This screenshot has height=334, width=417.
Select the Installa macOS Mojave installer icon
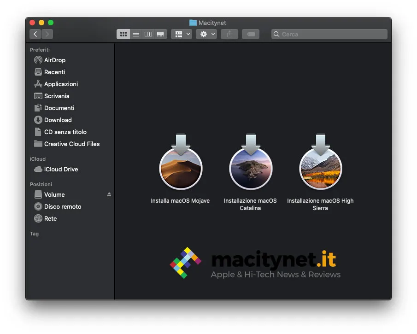coord(181,162)
